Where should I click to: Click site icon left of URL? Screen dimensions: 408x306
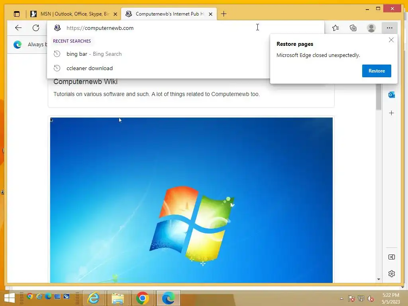(x=57, y=28)
